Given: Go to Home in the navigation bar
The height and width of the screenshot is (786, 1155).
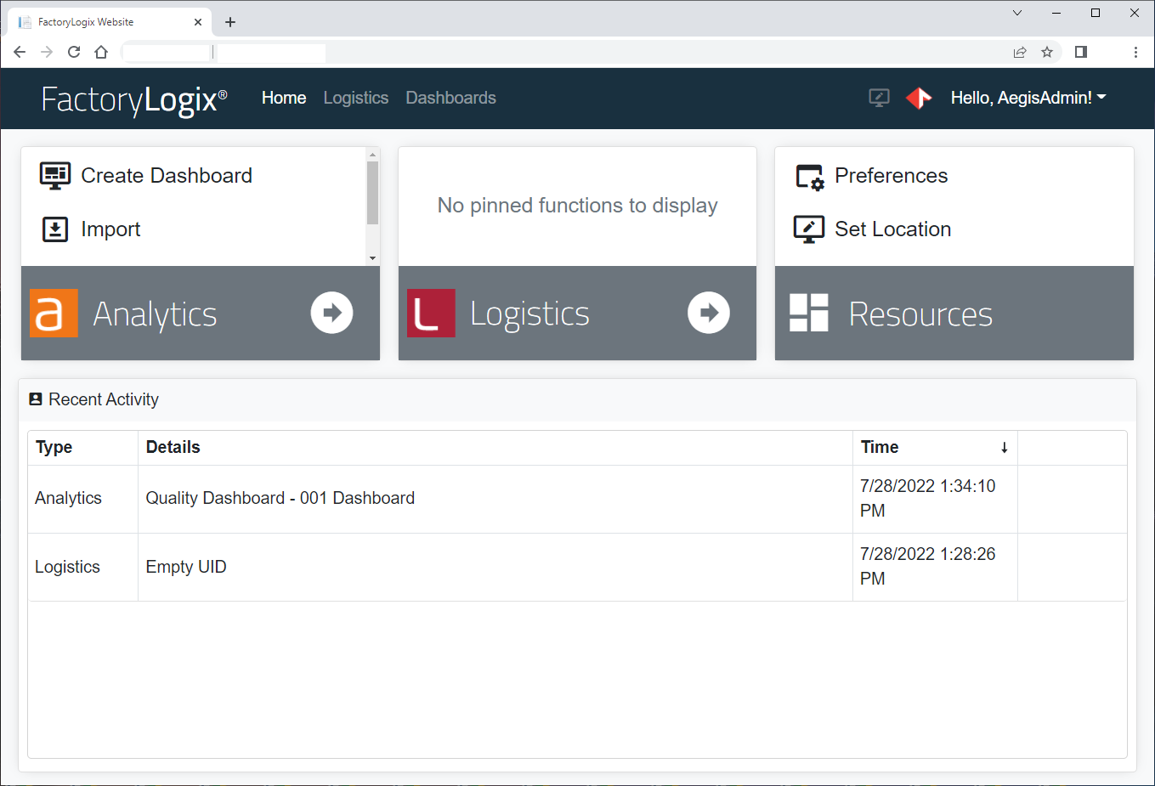Looking at the screenshot, I should click(x=284, y=99).
